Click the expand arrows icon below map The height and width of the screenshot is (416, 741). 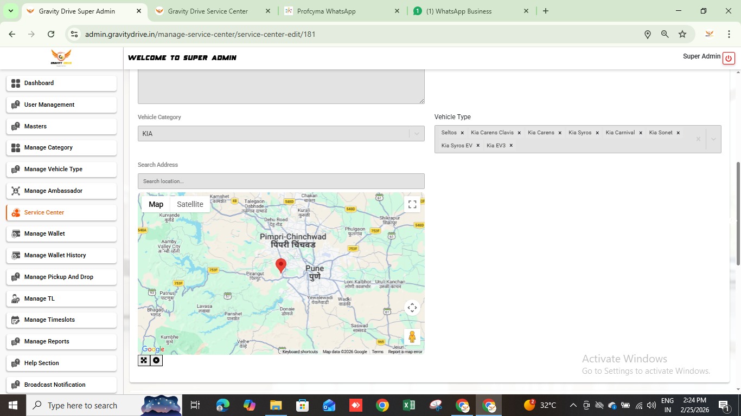(144, 360)
